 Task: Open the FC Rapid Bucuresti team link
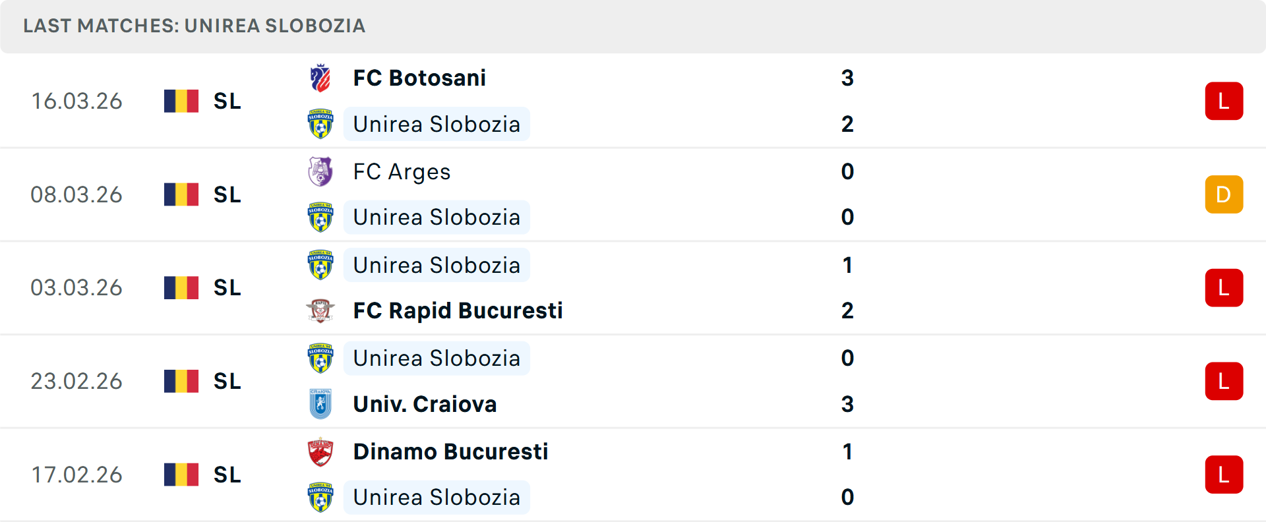458,310
